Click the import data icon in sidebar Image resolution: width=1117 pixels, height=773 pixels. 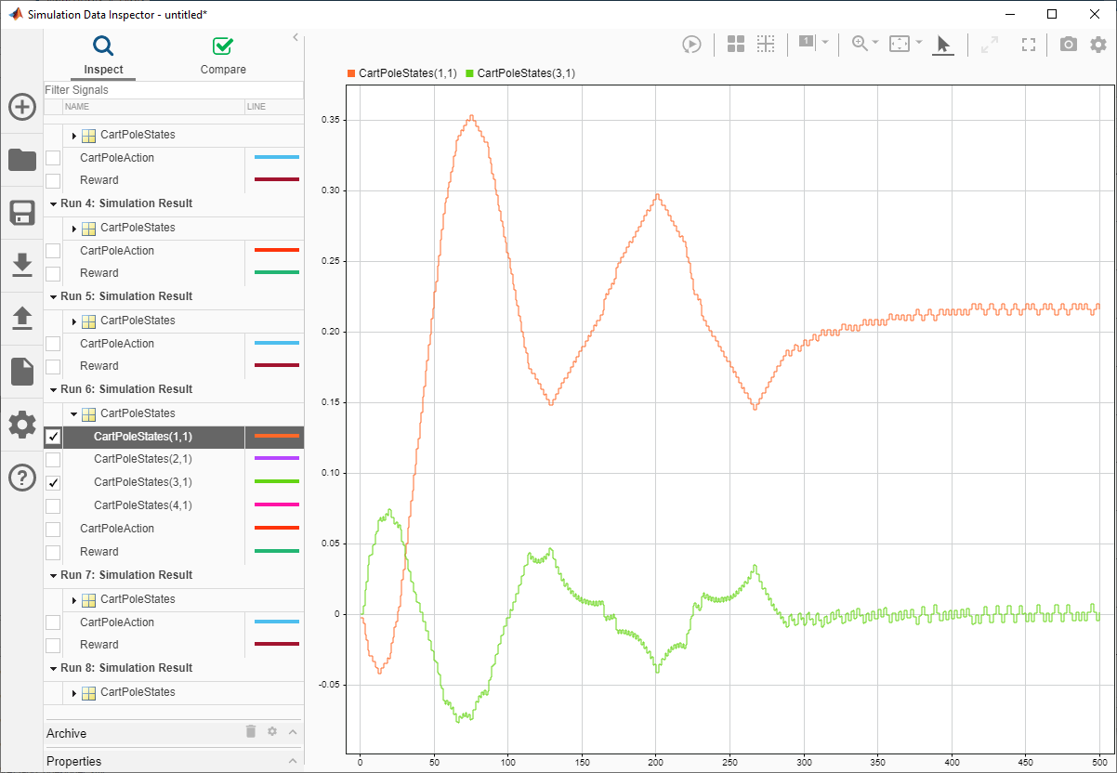(x=21, y=265)
